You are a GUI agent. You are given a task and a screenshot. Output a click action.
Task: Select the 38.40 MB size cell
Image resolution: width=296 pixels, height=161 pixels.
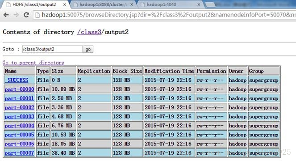click(63, 153)
